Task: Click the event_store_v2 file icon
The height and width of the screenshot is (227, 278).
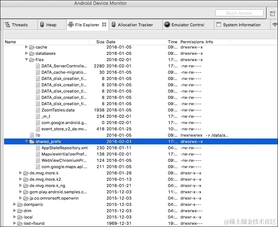Action: click(38, 129)
